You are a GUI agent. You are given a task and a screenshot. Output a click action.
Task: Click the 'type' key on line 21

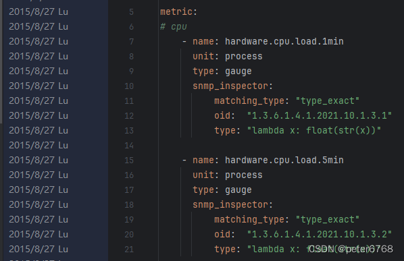pyautogui.click(x=225, y=250)
